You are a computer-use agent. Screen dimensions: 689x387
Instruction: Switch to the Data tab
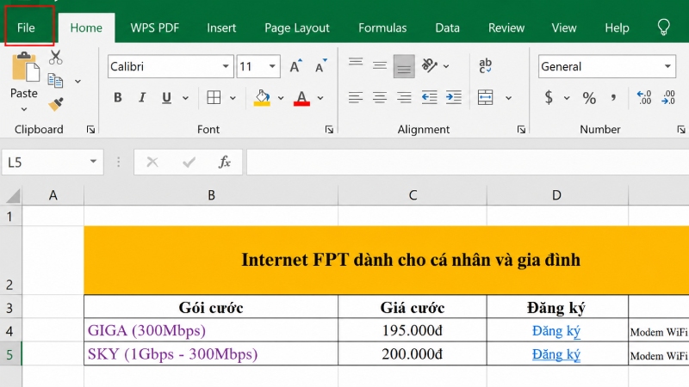click(x=447, y=28)
